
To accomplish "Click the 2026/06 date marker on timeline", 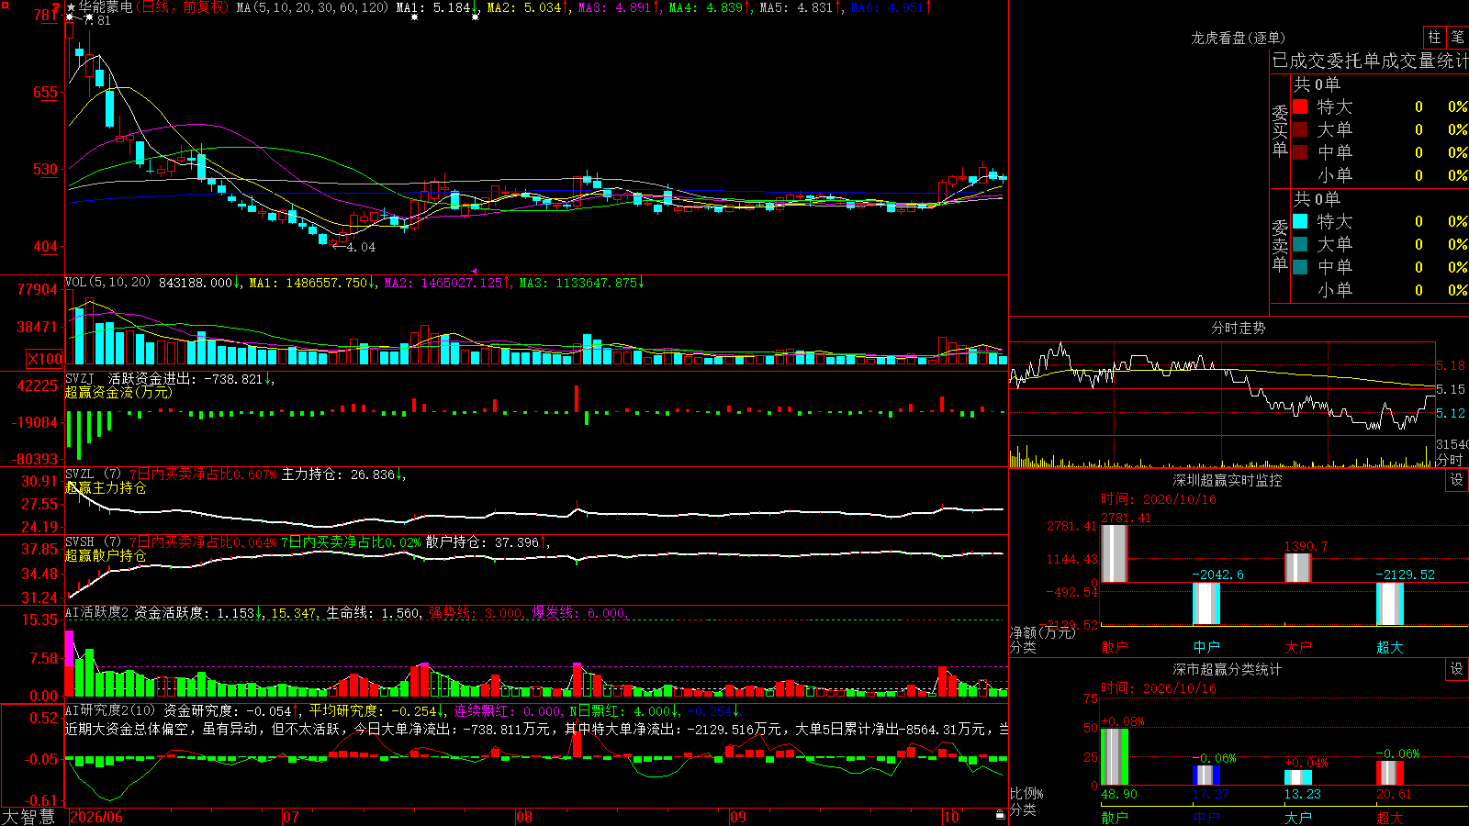I will pyautogui.click(x=96, y=817).
